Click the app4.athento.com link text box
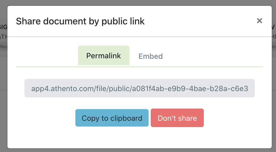The height and width of the screenshot is (152, 276). tap(140, 88)
